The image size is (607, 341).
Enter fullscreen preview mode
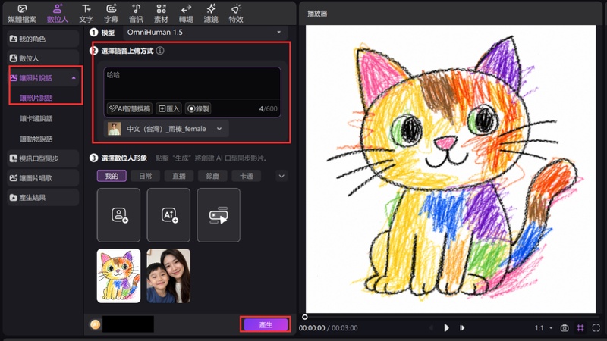(x=596, y=328)
